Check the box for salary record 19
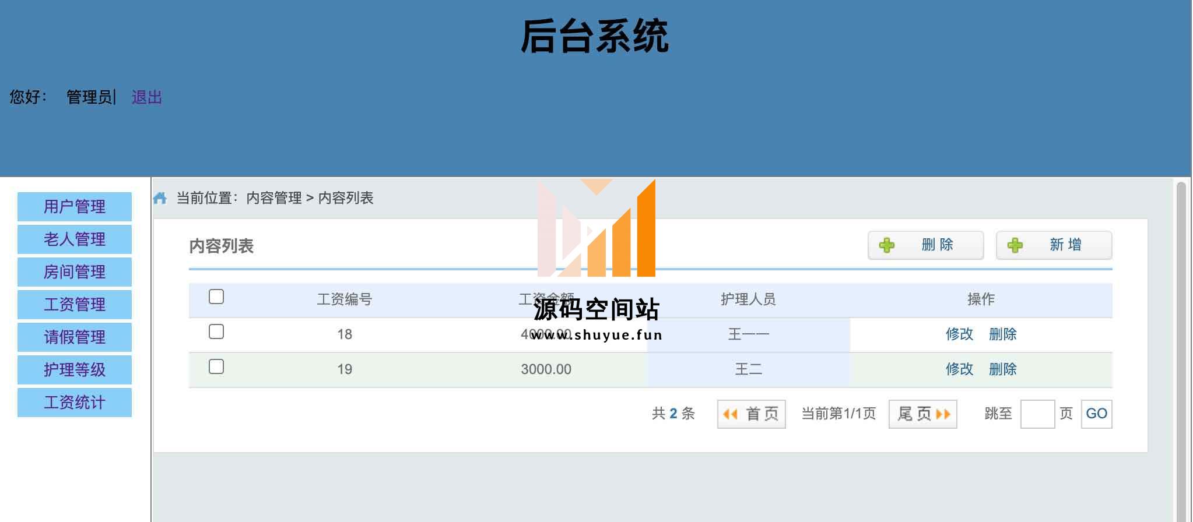Image resolution: width=1193 pixels, height=522 pixels. tap(216, 367)
